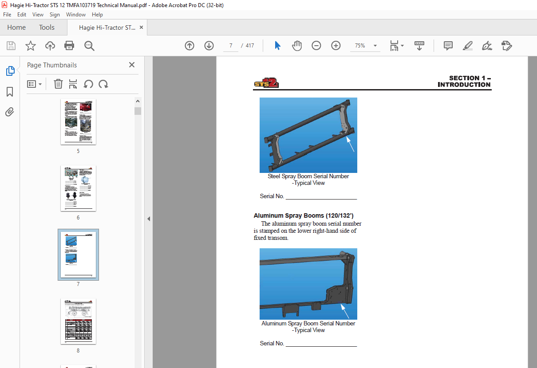Rotate page clockwise icon
This screenshot has height=368, width=537.
click(x=103, y=84)
